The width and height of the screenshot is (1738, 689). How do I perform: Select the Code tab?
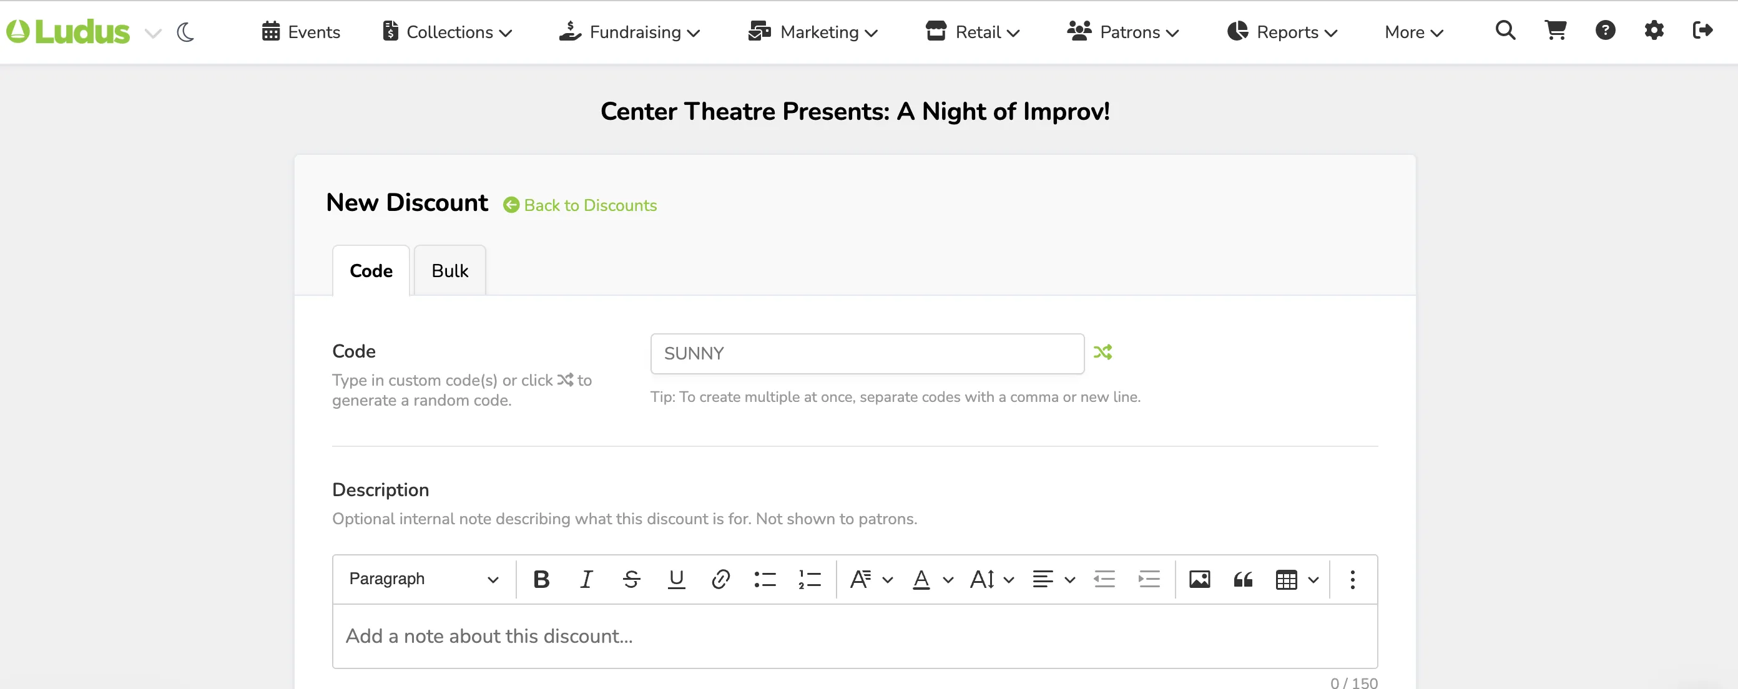point(371,270)
